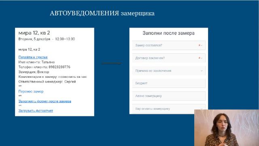Image resolution: width=259 pixels, height=146 pixels.
Task: Open the 'Договор заключен?' dropdown
Action: 169,58
